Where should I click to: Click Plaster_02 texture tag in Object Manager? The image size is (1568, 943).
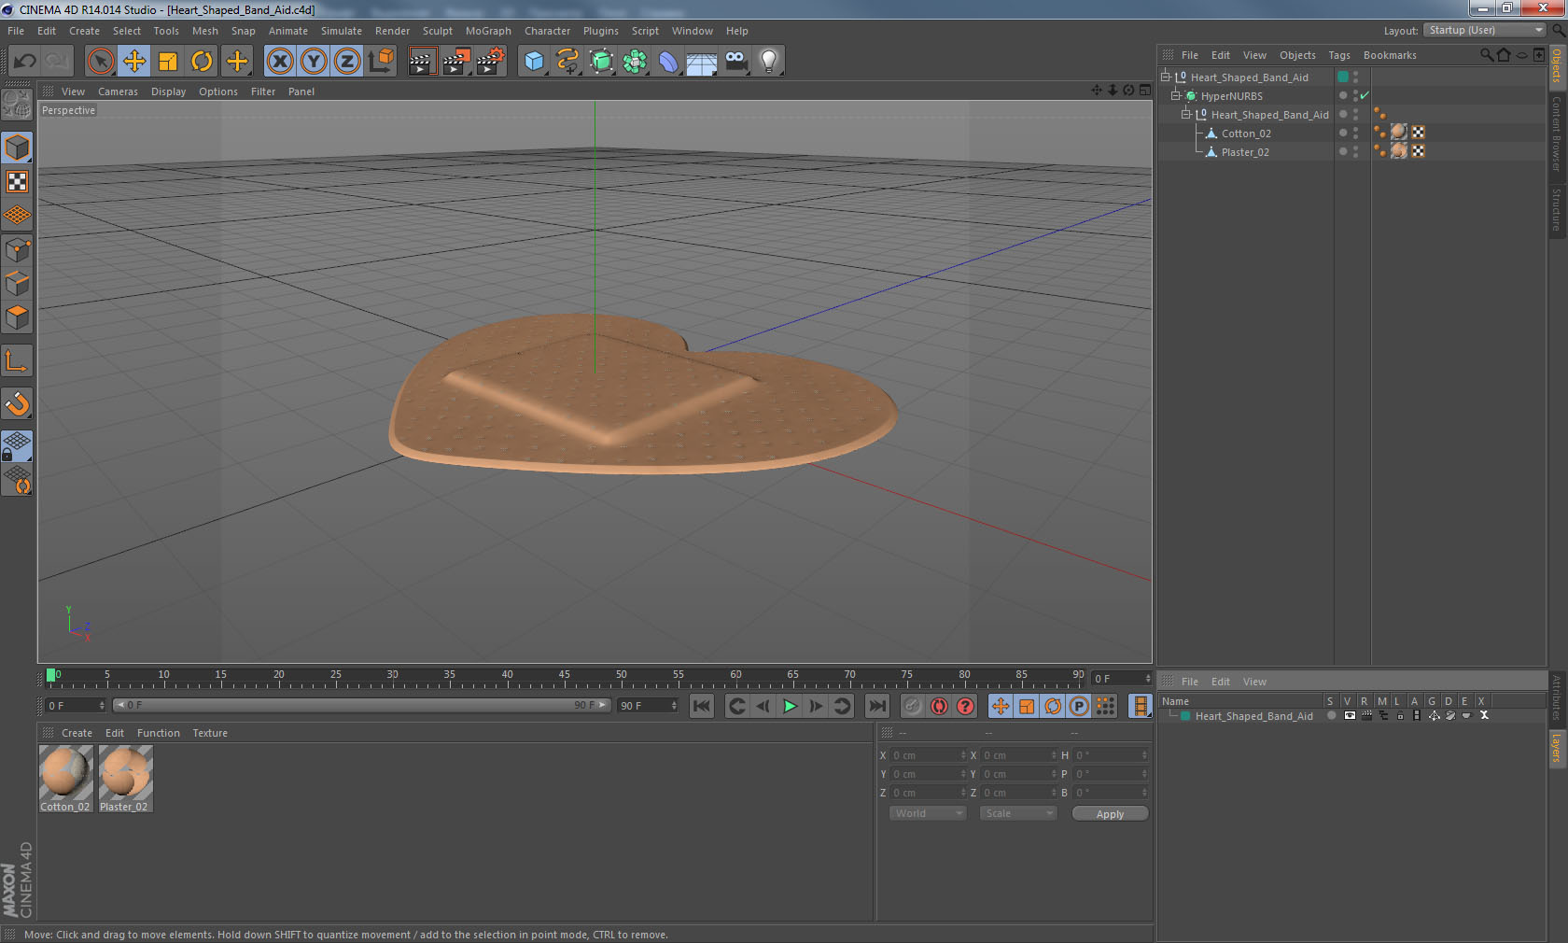pyautogui.click(x=1399, y=151)
